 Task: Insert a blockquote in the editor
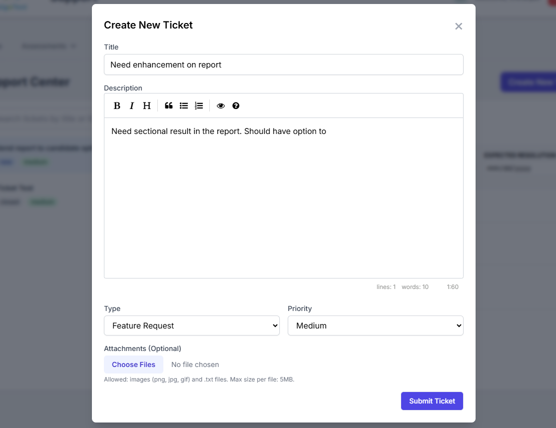click(168, 105)
